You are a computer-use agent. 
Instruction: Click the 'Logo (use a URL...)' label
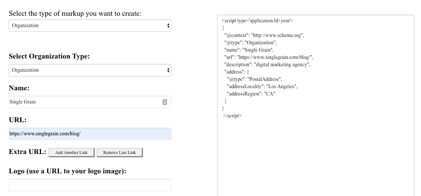[68, 171]
